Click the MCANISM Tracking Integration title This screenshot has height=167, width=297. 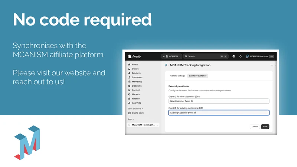click(x=190, y=65)
